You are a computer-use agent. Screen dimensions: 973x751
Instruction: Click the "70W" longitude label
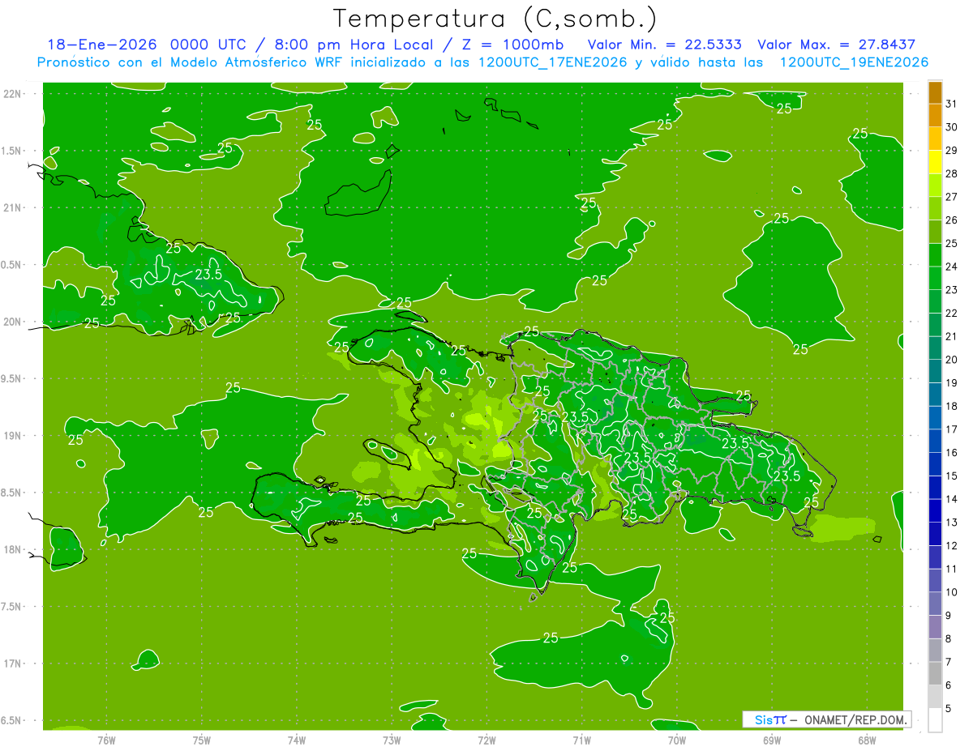(x=677, y=740)
